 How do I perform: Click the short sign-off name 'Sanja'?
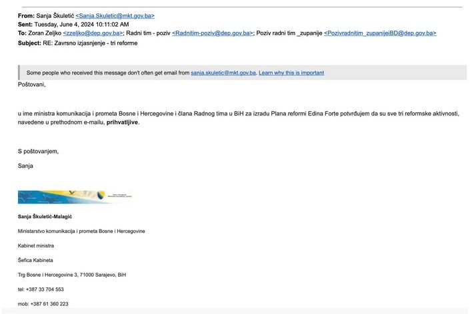[25, 166]
